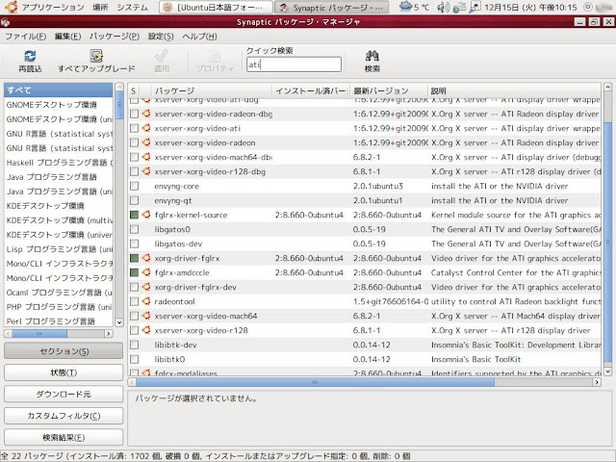Click Ubuntu support icon of radeontool row

tap(146, 301)
